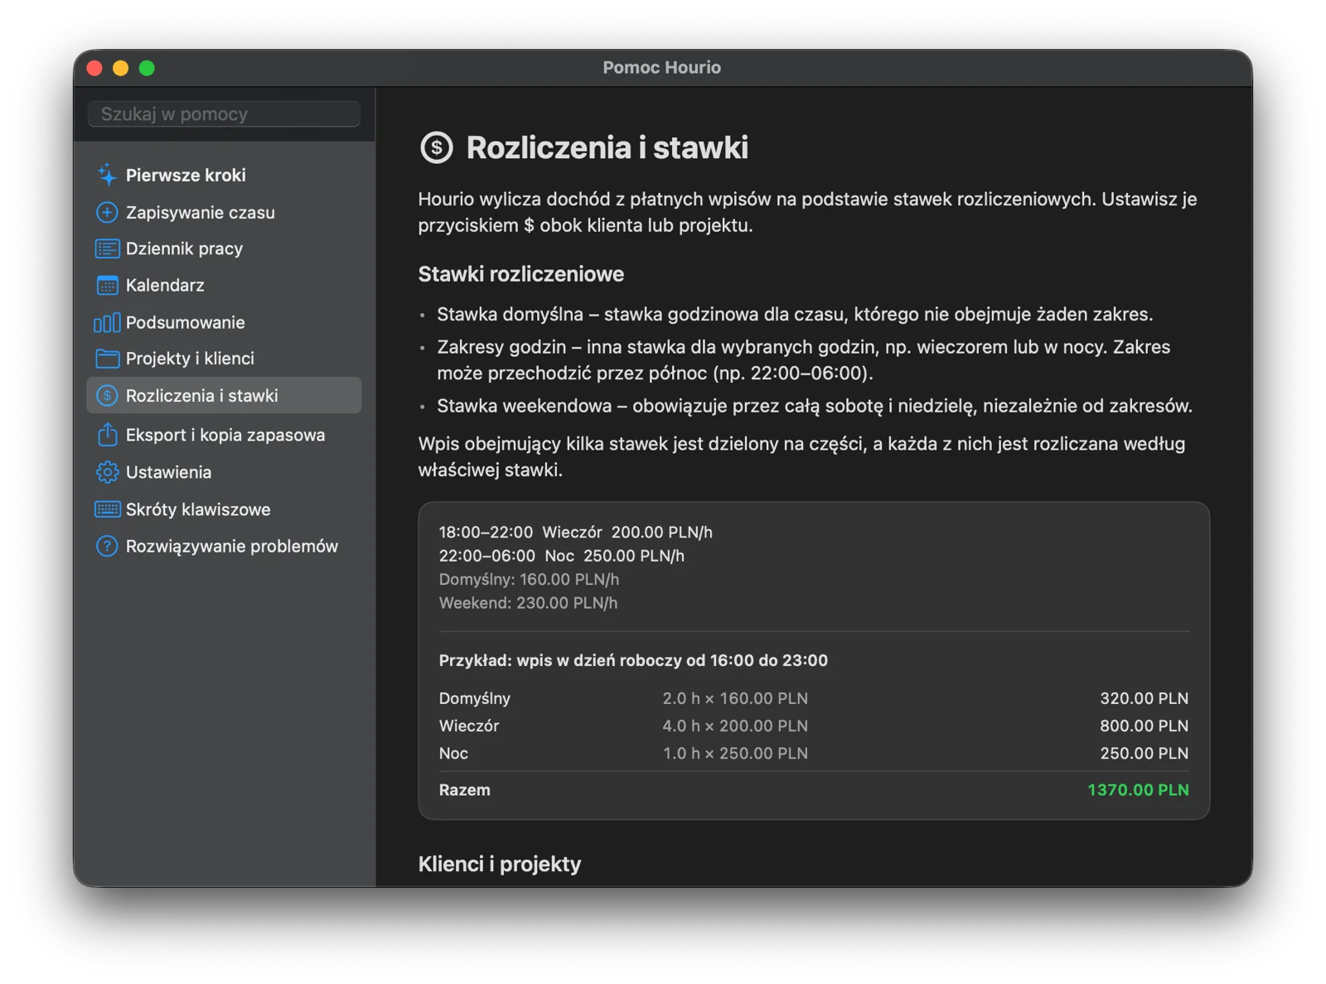Click the gear icon for Ustawienia

107,472
